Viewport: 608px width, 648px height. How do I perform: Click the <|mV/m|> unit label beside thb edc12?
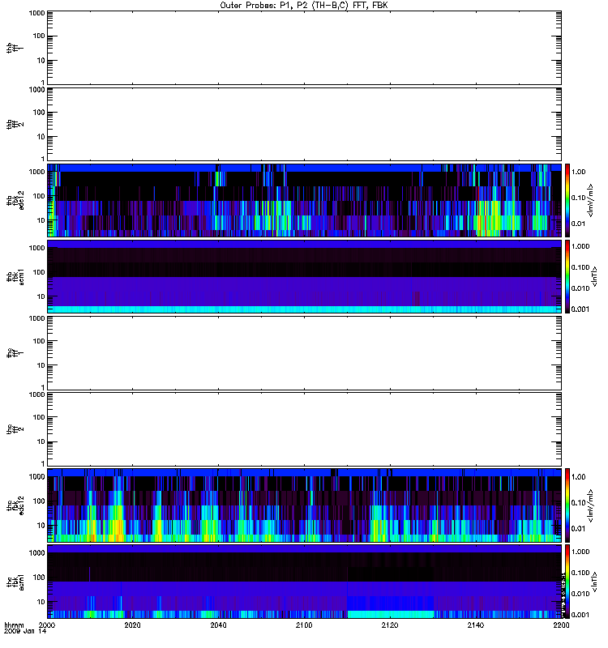(591, 200)
